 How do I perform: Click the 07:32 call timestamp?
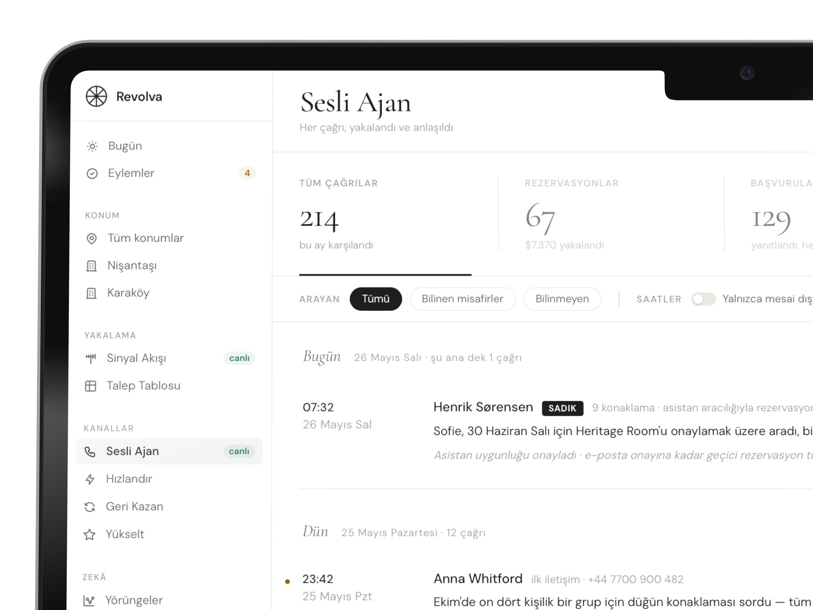click(x=318, y=408)
